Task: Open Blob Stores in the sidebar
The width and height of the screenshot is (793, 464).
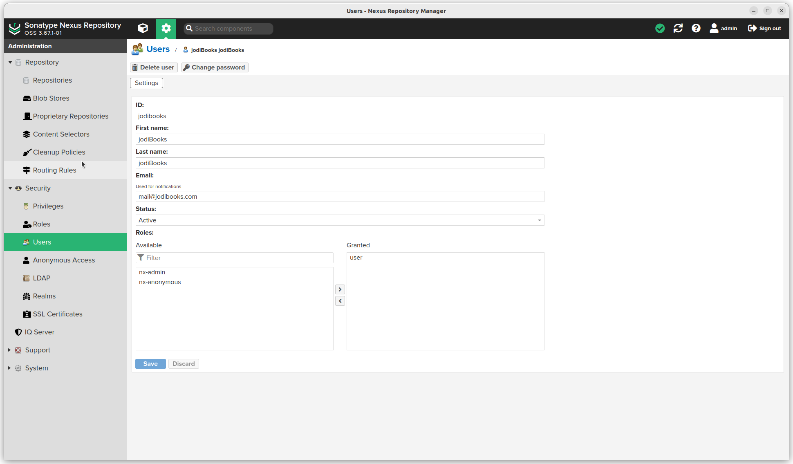Action: (65, 98)
